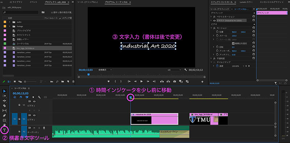290x143 pixels.
Task: Open program monitor settings wrench
Action: [186, 70]
